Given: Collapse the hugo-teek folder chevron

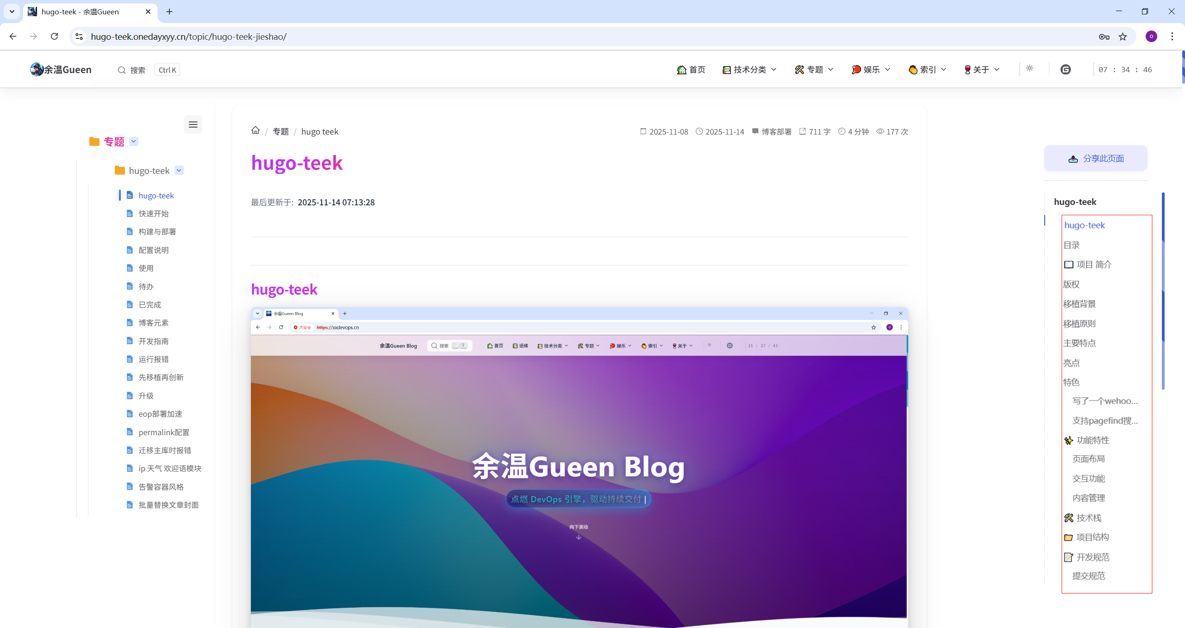Looking at the screenshot, I should pyautogui.click(x=179, y=170).
